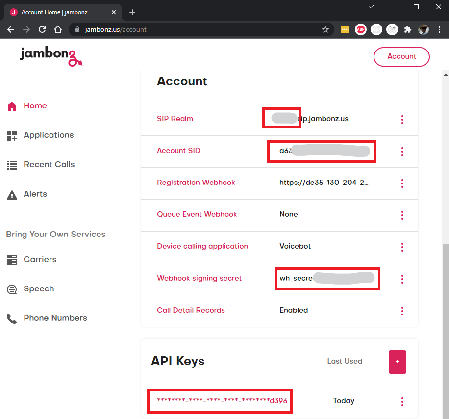Image resolution: width=449 pixels, height=419 pixels.
Task: Open the browser home page
Action: click(58, 29)
